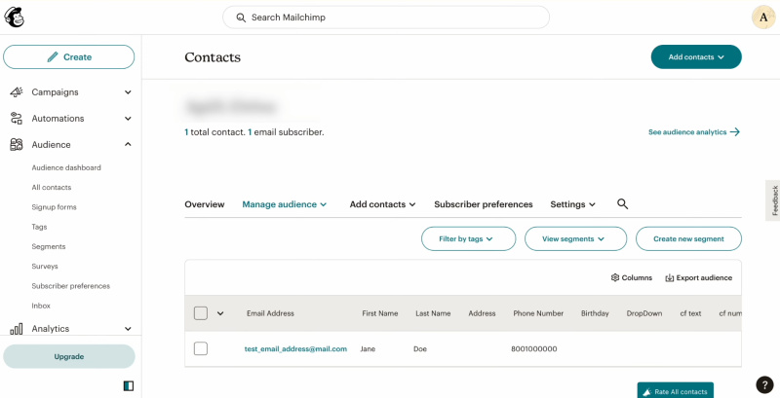
Task: Click the phone number 8001000000 cell
Action: coord(533,349)
